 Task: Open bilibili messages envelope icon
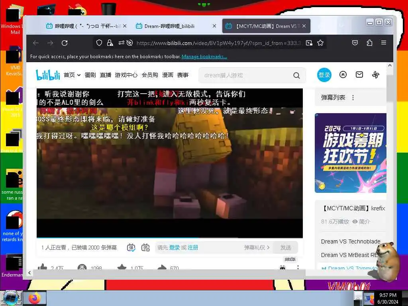(x=359, y=75)
